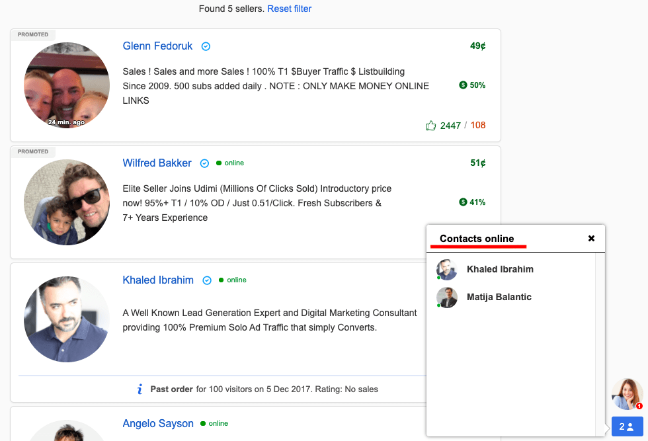Click the Past order info icon

click(140, 389)
